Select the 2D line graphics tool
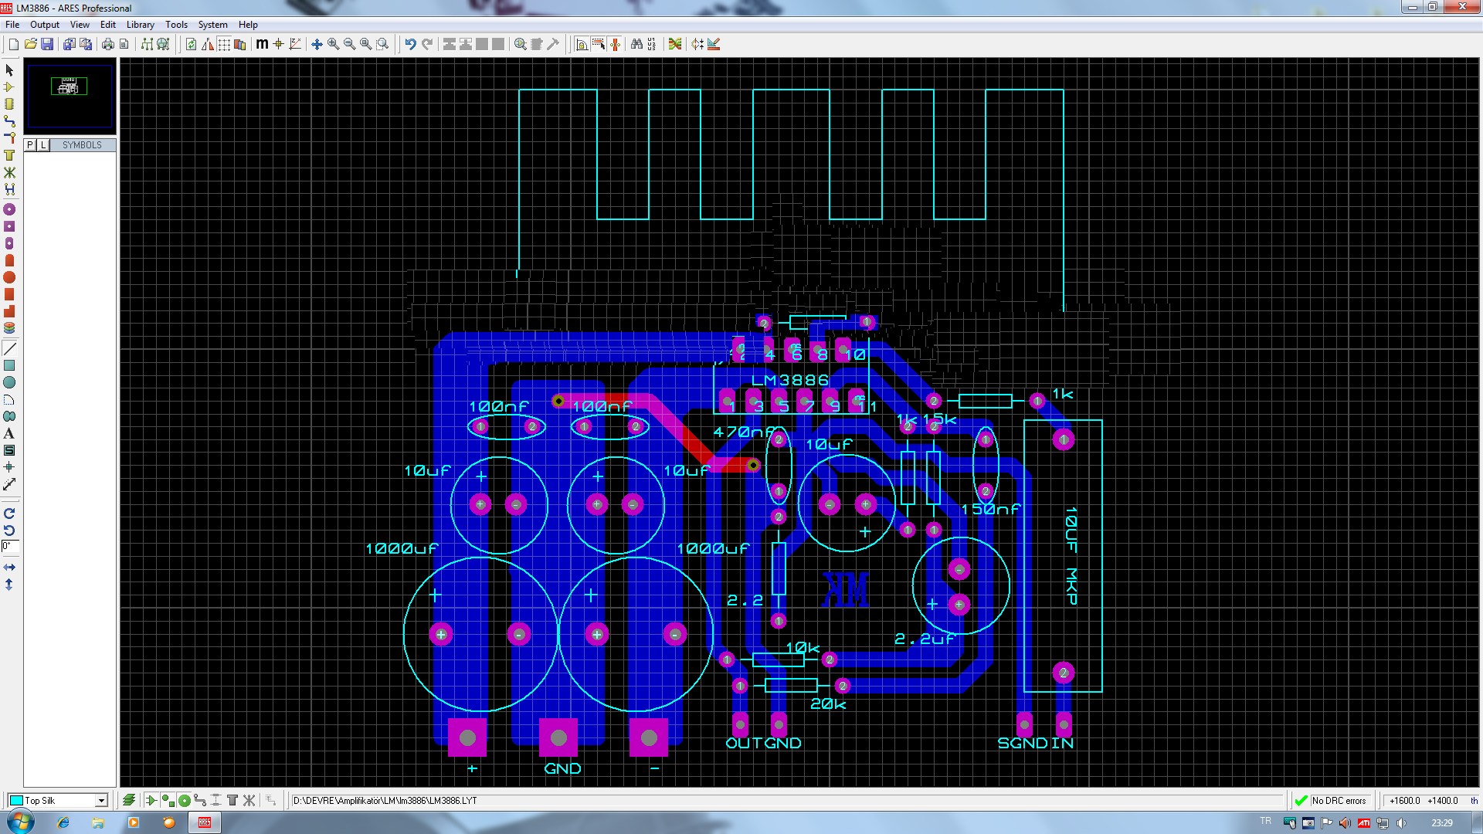This screenshot has width=1483, height=834. pyautogui.click(x=9, y=348)
